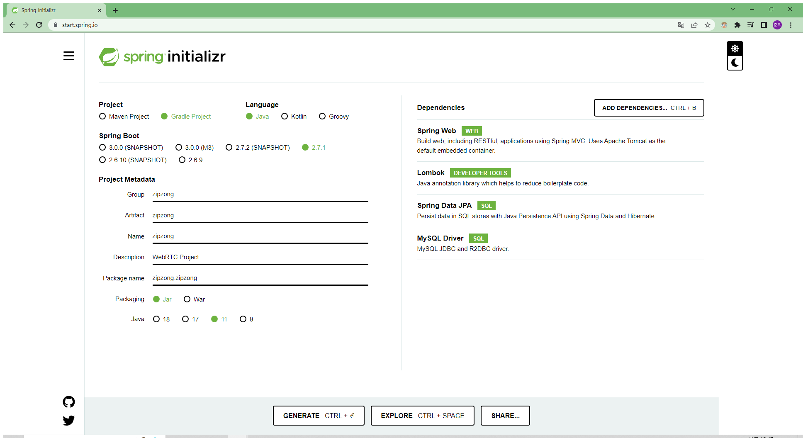The width and height of the screenshot is (803, 438).
Task: Click the avatar extension icon in toolbar
Action: (724, 25)
